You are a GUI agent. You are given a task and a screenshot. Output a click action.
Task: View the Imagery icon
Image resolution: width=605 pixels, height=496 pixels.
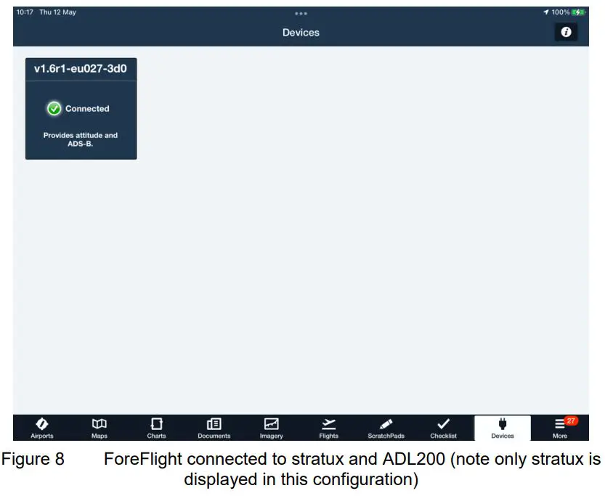click(x=272, y=428)
